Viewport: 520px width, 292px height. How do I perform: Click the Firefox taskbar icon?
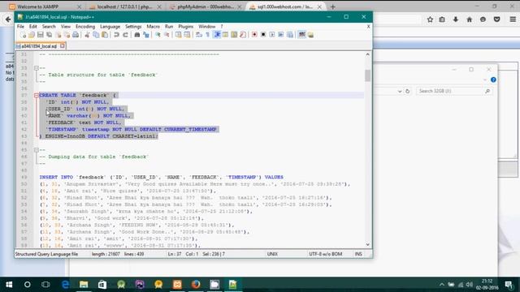click(x=196, y=285)
